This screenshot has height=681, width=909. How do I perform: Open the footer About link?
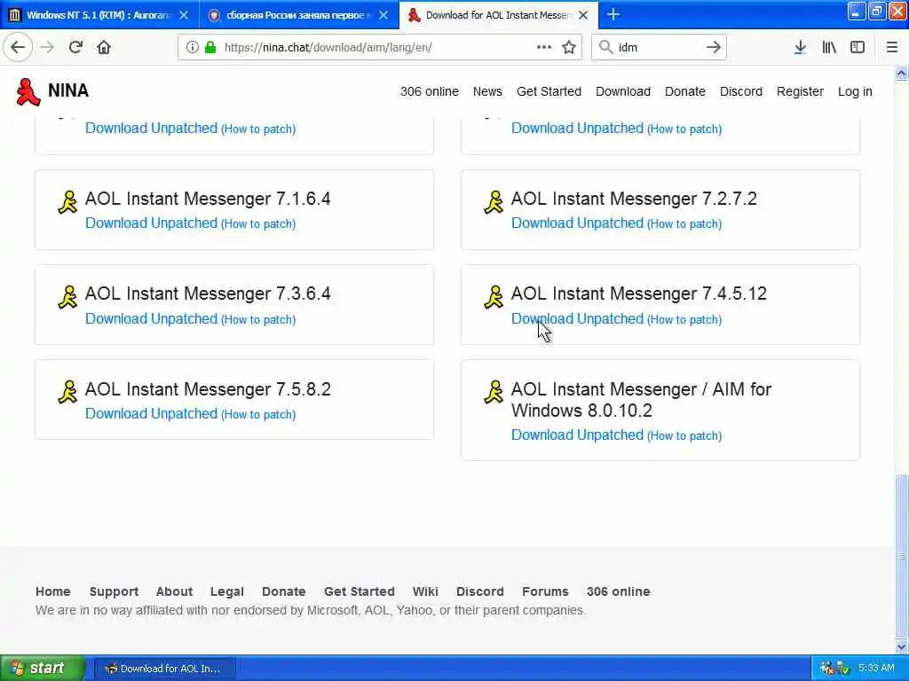pos(174,591)
